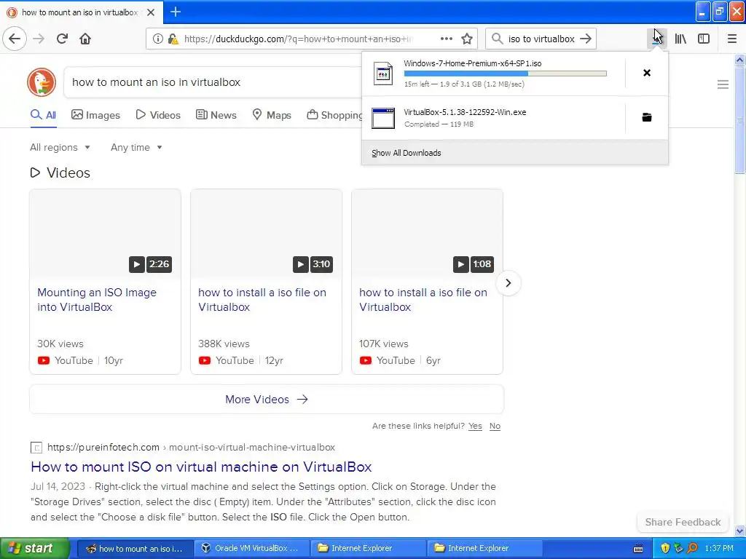Toggle the downloads toolbar button
The height and width of the screenshot is (559, 746).
pyautogui.click(x=656, y=39)
